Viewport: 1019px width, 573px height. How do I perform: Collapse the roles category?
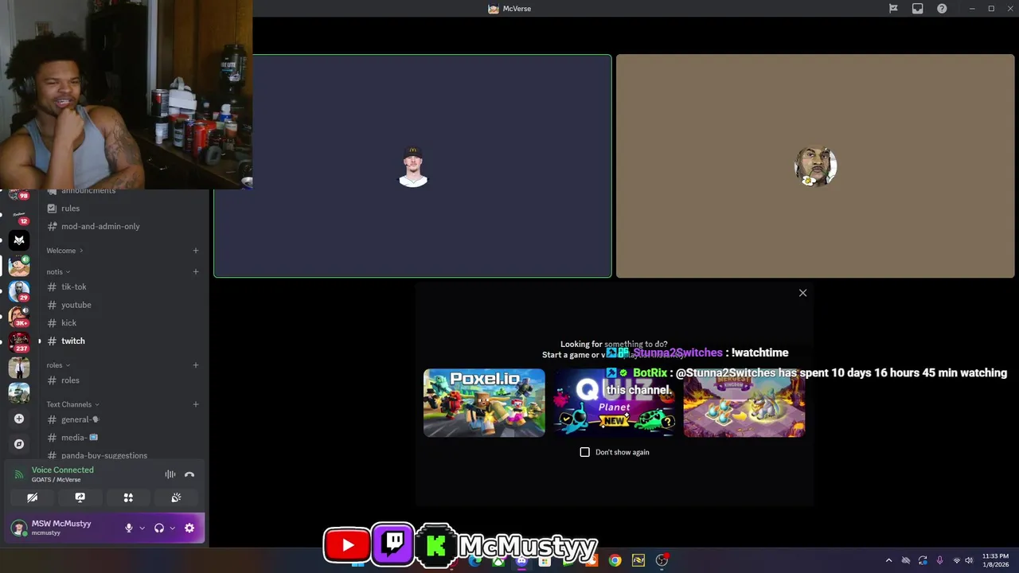58,365
